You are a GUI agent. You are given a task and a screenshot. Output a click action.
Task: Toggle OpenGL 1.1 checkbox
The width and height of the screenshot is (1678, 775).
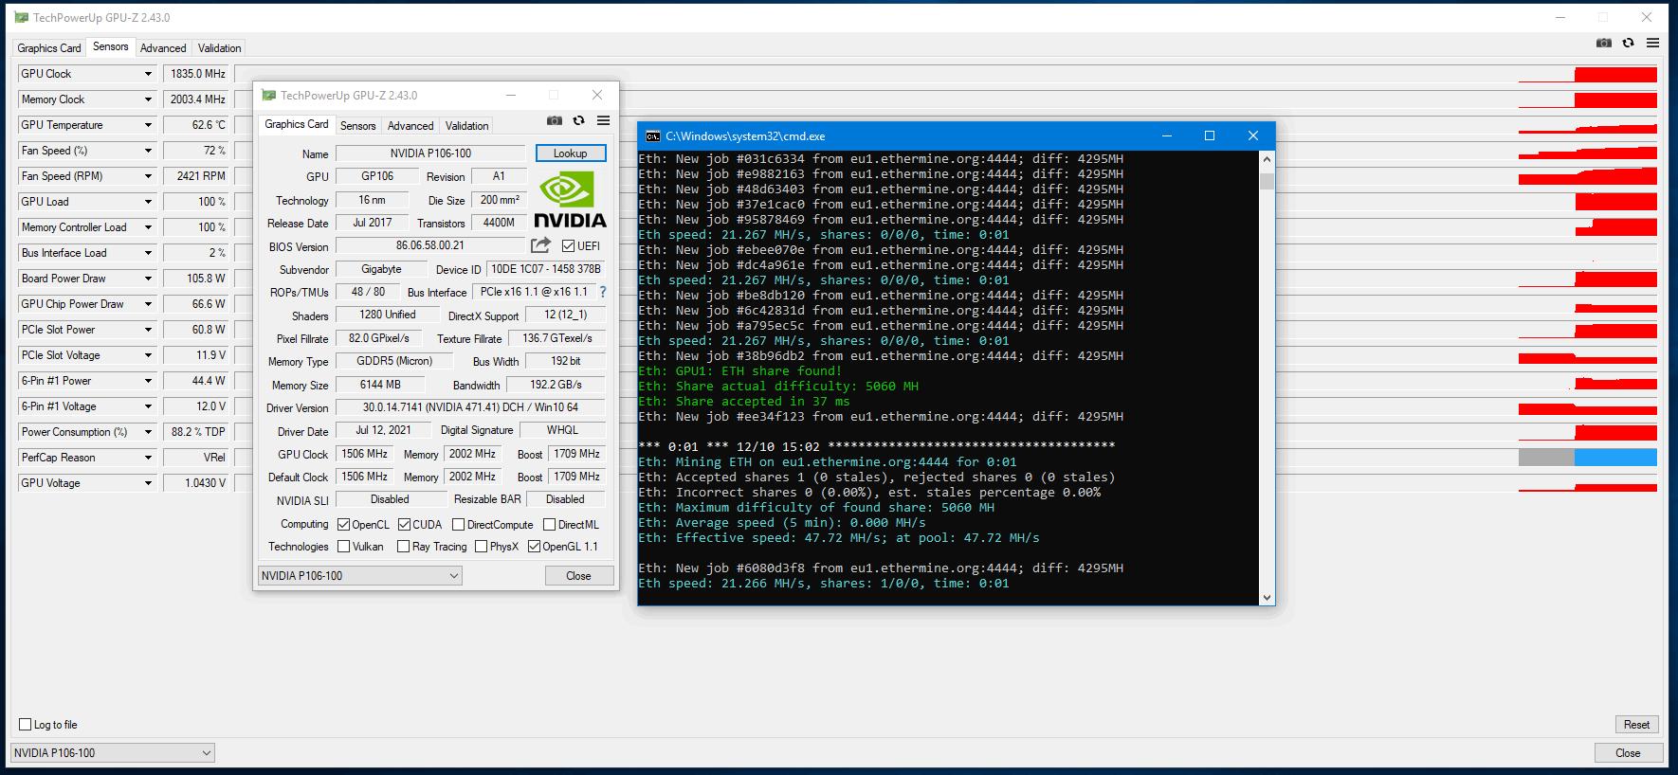(x=535, y=547)
